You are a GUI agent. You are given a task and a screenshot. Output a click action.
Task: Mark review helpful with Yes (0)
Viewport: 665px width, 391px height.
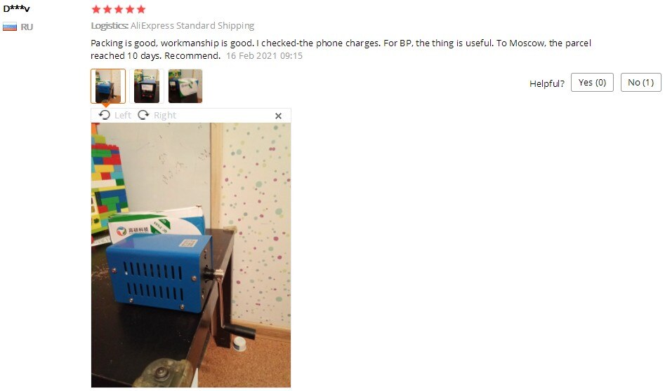click(592, 83)
